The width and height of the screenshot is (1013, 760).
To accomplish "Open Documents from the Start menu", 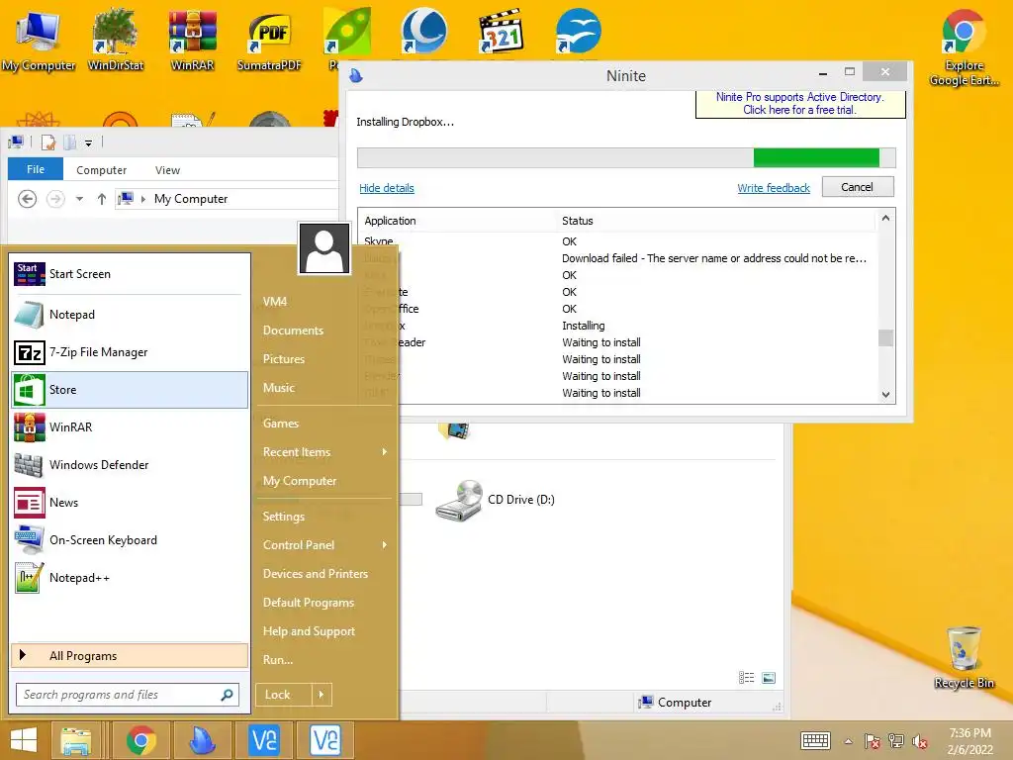I will [293, 331].
